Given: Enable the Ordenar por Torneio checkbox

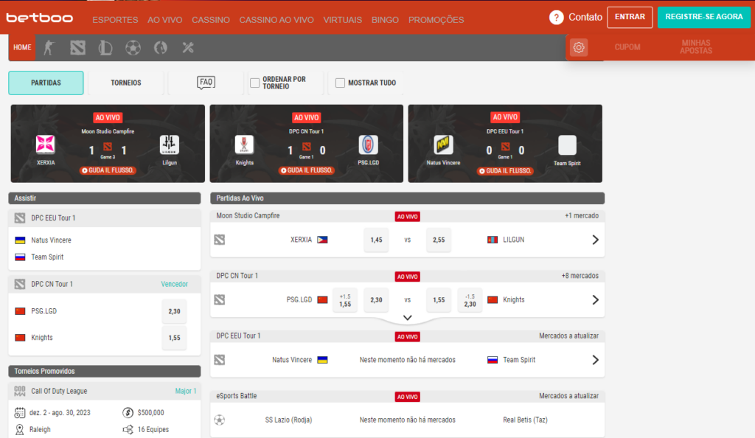Looking at the screenshot, I should click(254, 83).
